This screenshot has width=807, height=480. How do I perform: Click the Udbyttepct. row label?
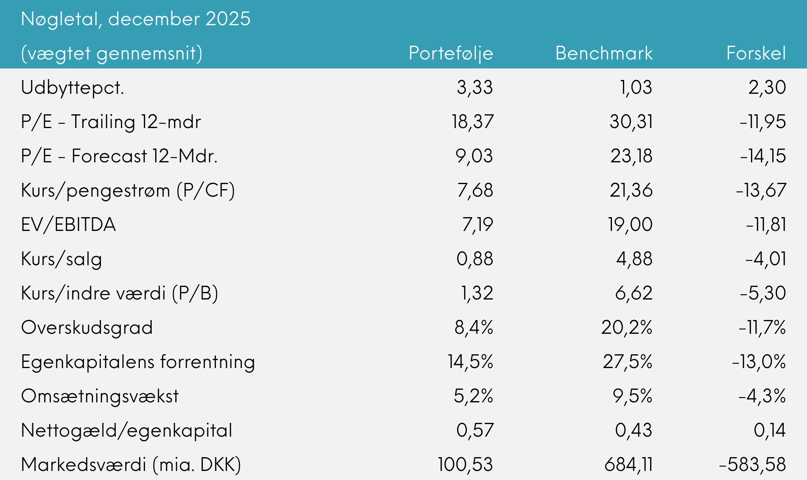coord(73,87)
